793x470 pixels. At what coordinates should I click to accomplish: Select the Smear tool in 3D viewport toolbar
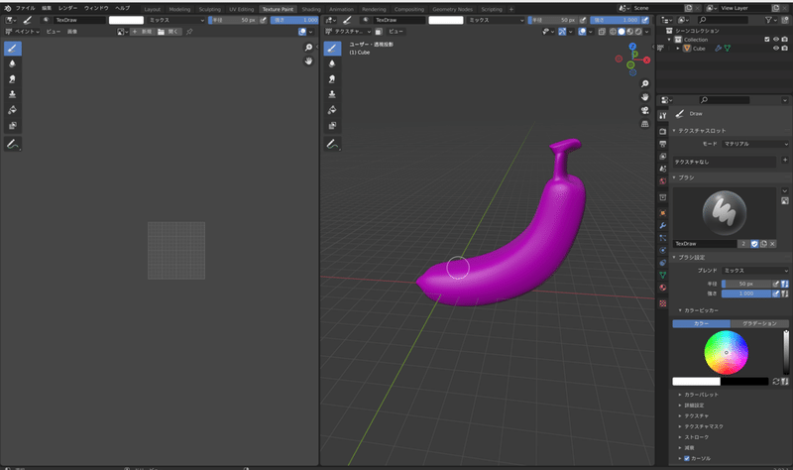[332, 79]
